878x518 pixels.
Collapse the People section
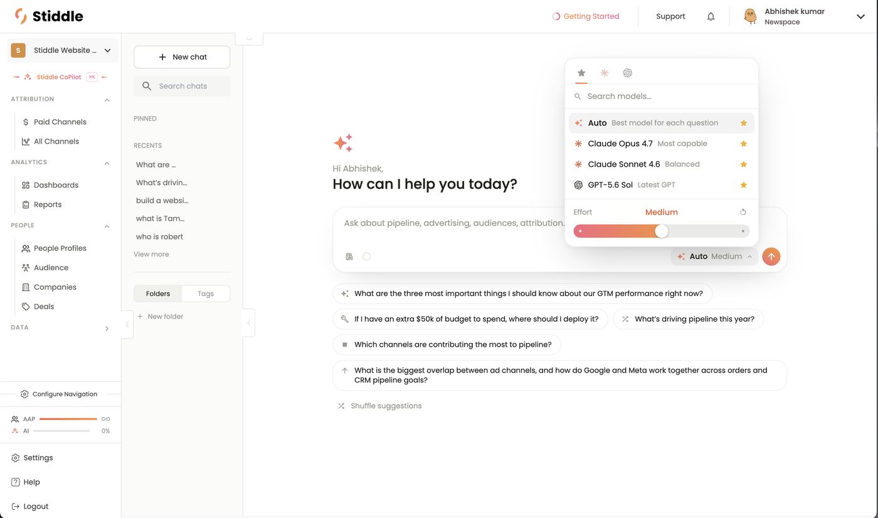tap(107, 226)
